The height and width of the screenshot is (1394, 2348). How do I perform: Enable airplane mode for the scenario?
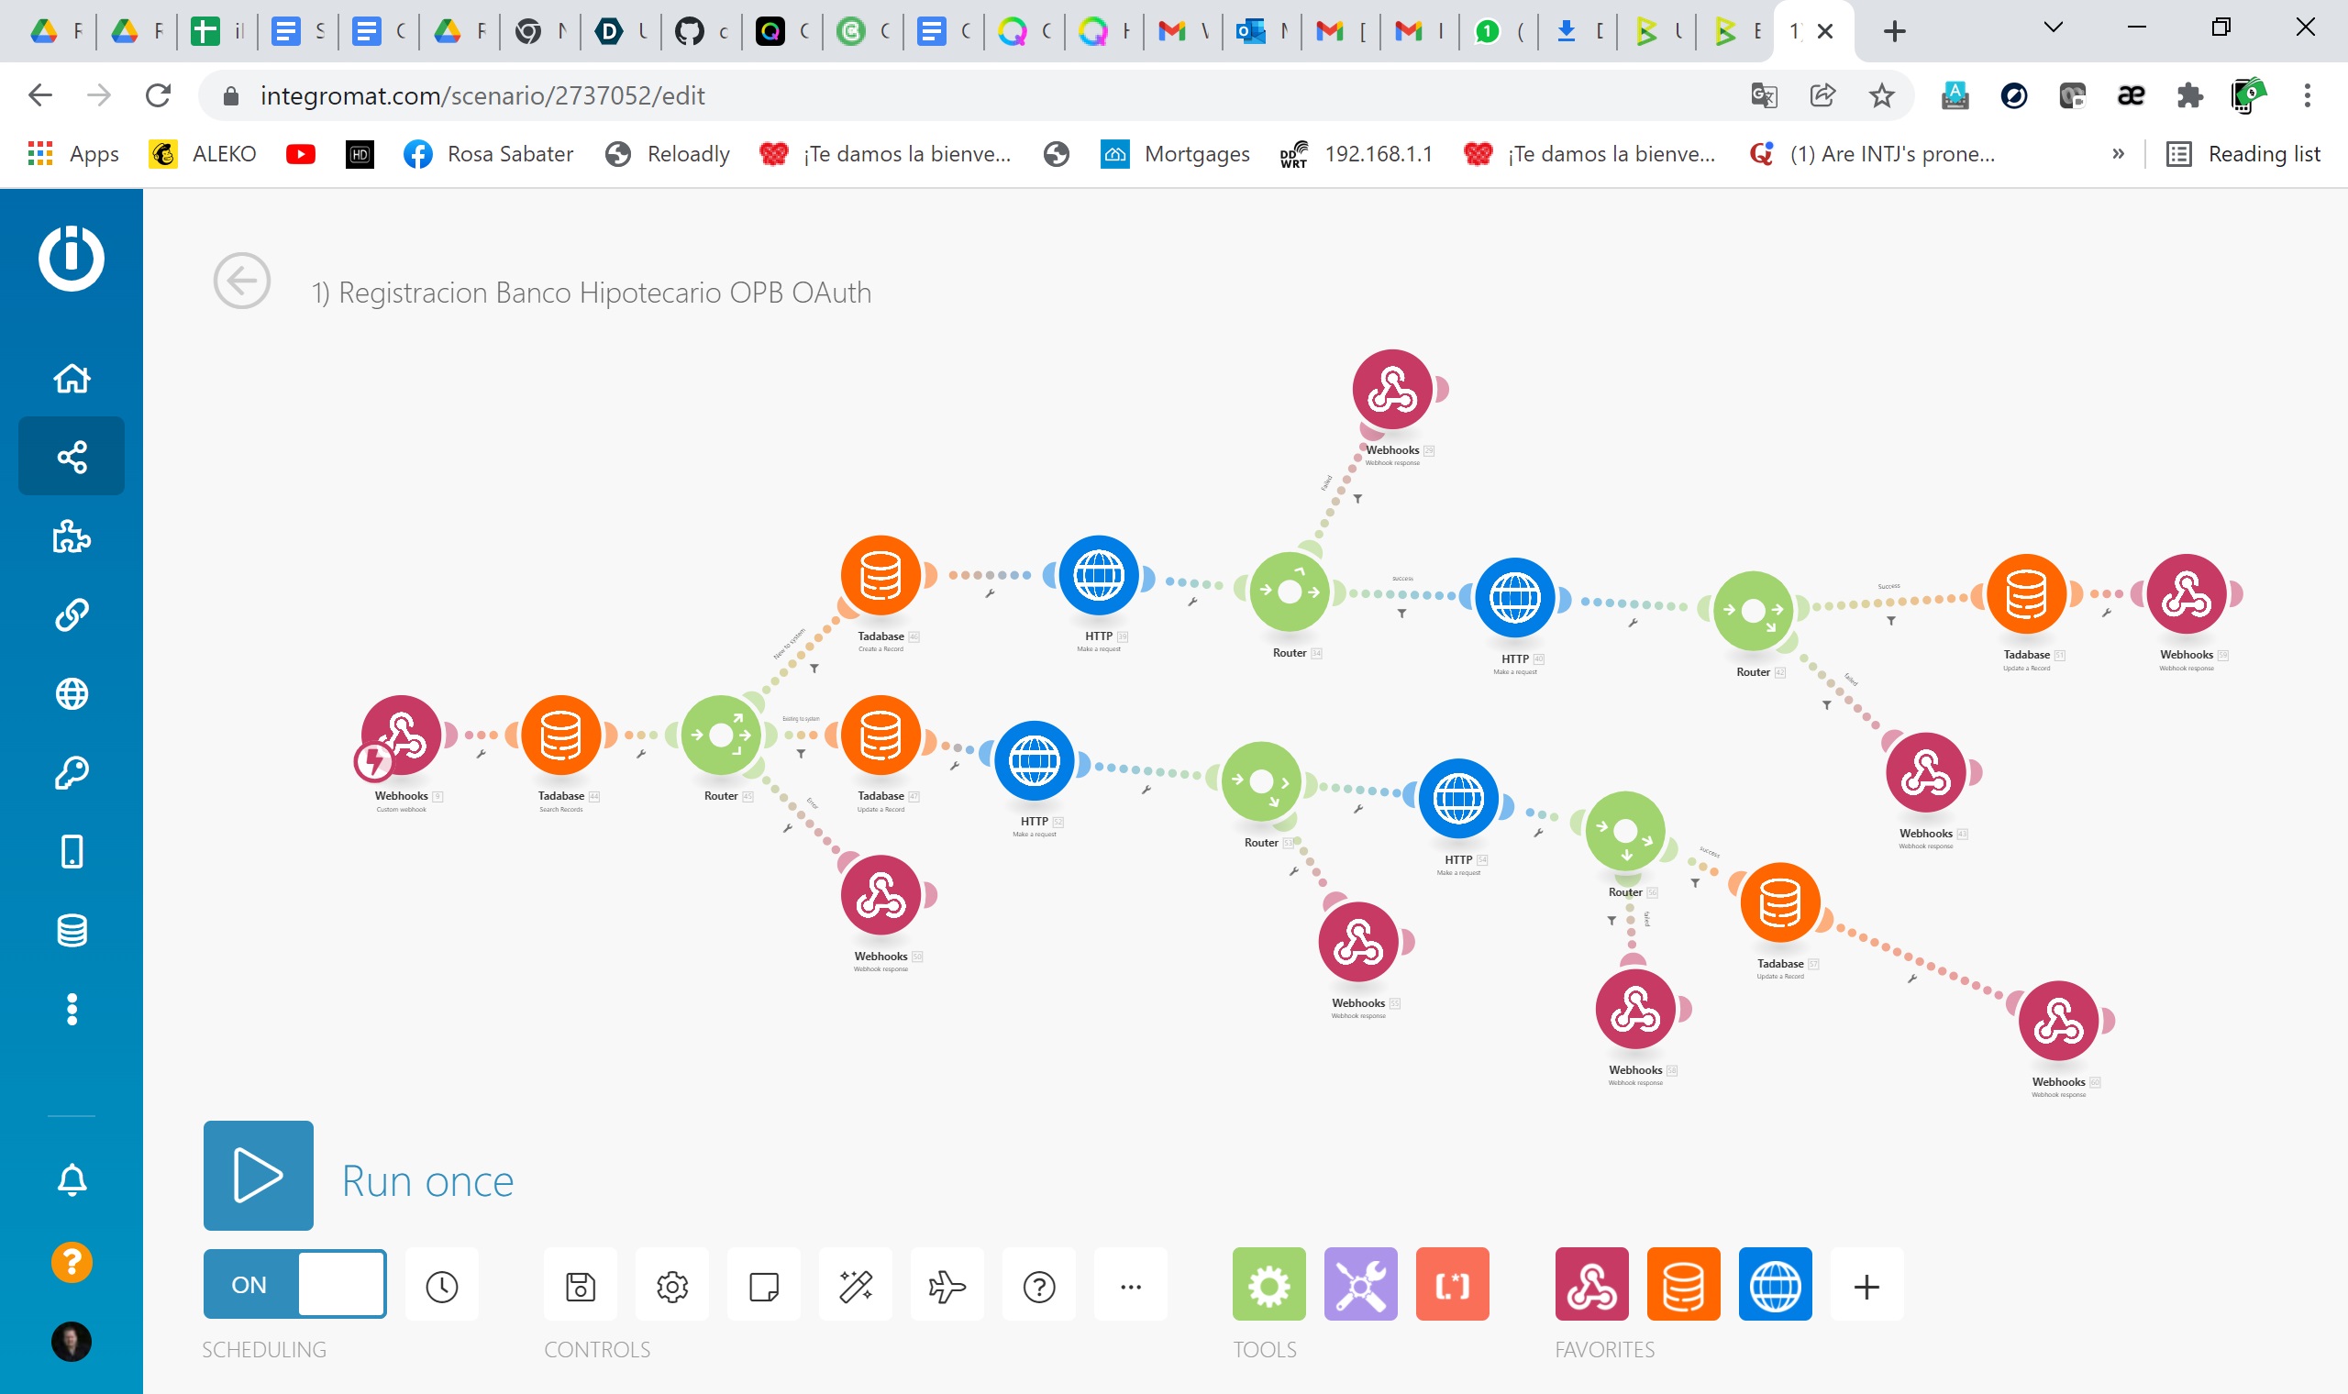[947, 1284]
